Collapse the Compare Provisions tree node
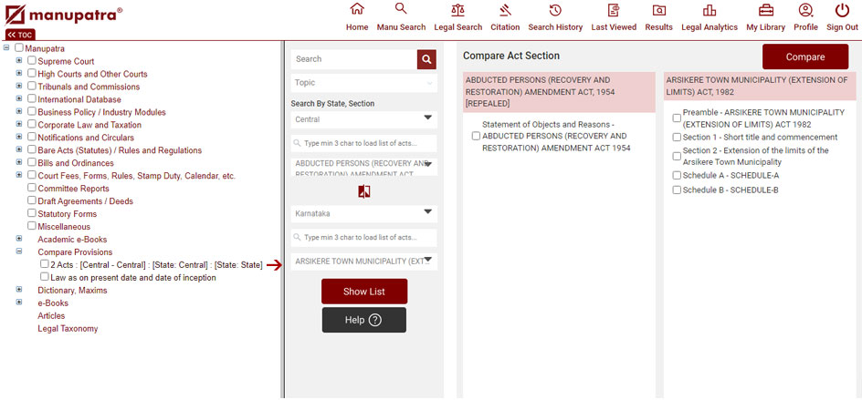The width and height of the screenshot is (862, 400). click(x=19, y=252)
